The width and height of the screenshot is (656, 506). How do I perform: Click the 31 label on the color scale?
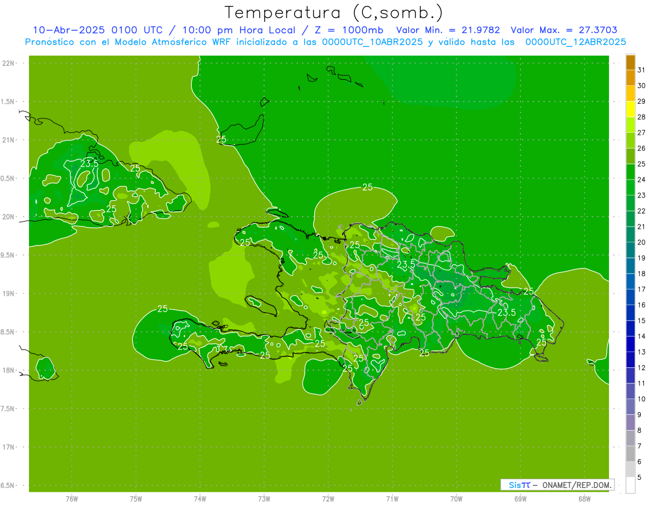click(x=642, y=70)
